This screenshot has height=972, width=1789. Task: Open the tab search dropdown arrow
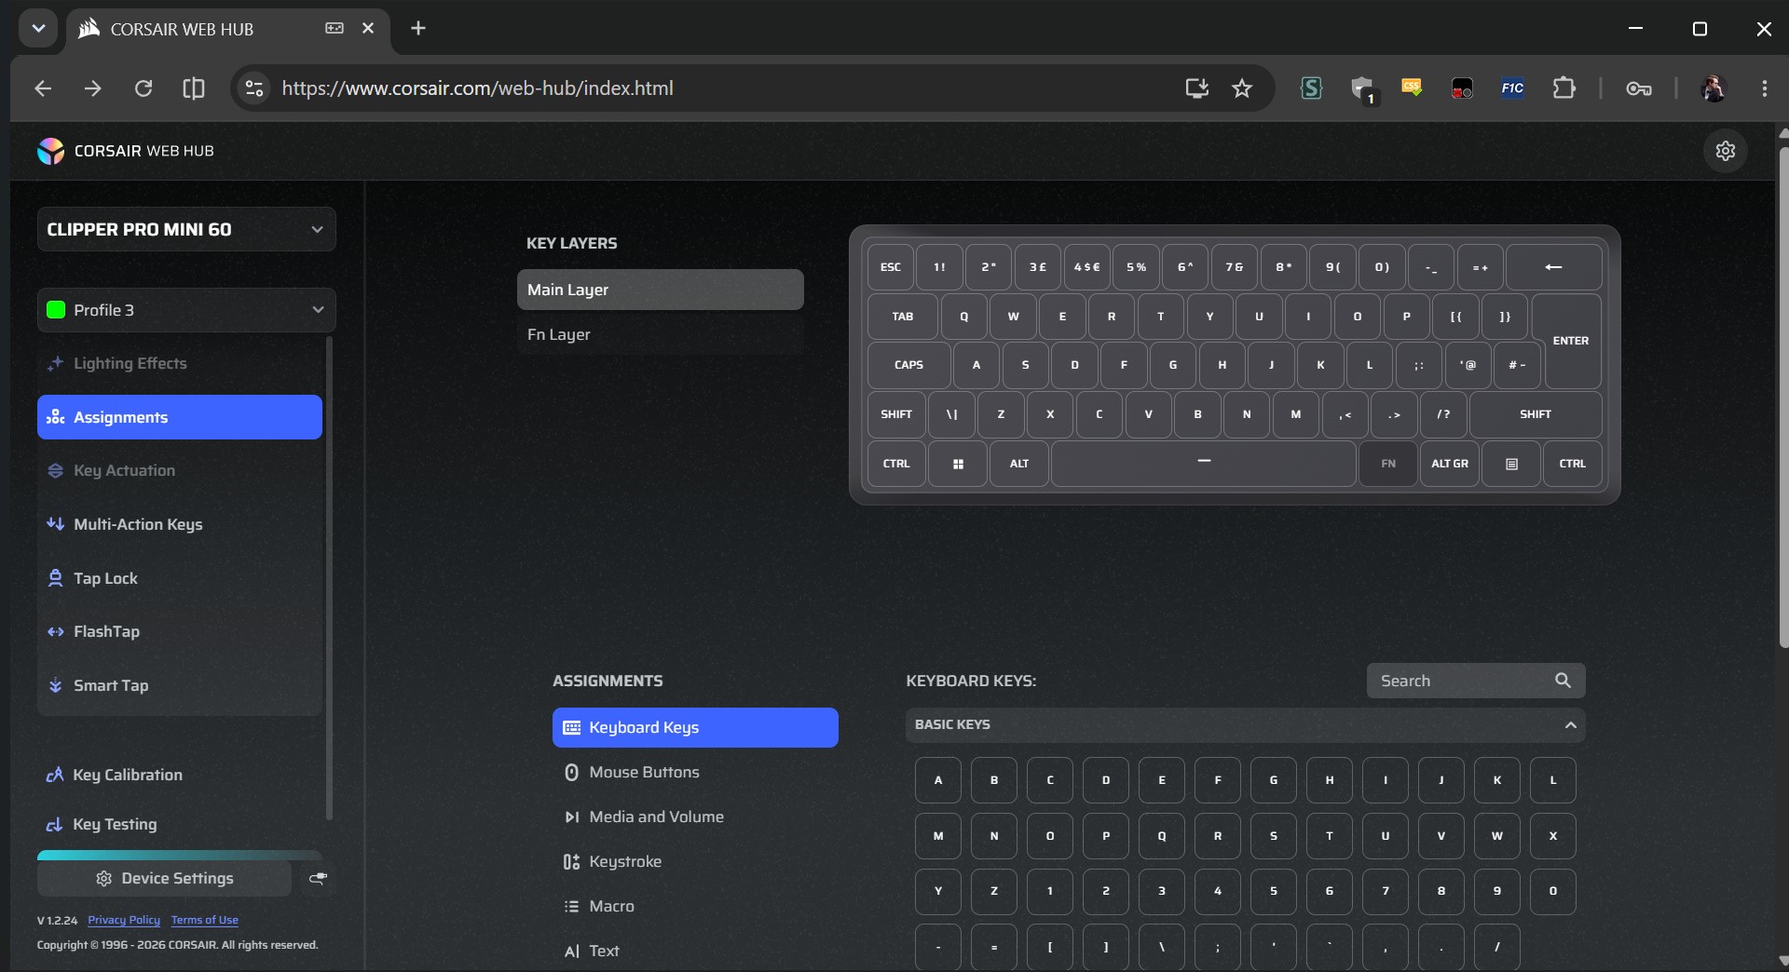(38, 29)
